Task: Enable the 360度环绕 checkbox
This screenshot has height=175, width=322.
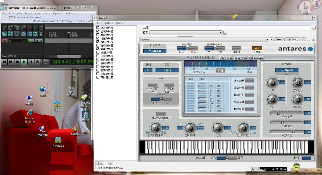Action: (x=98, y=53)
